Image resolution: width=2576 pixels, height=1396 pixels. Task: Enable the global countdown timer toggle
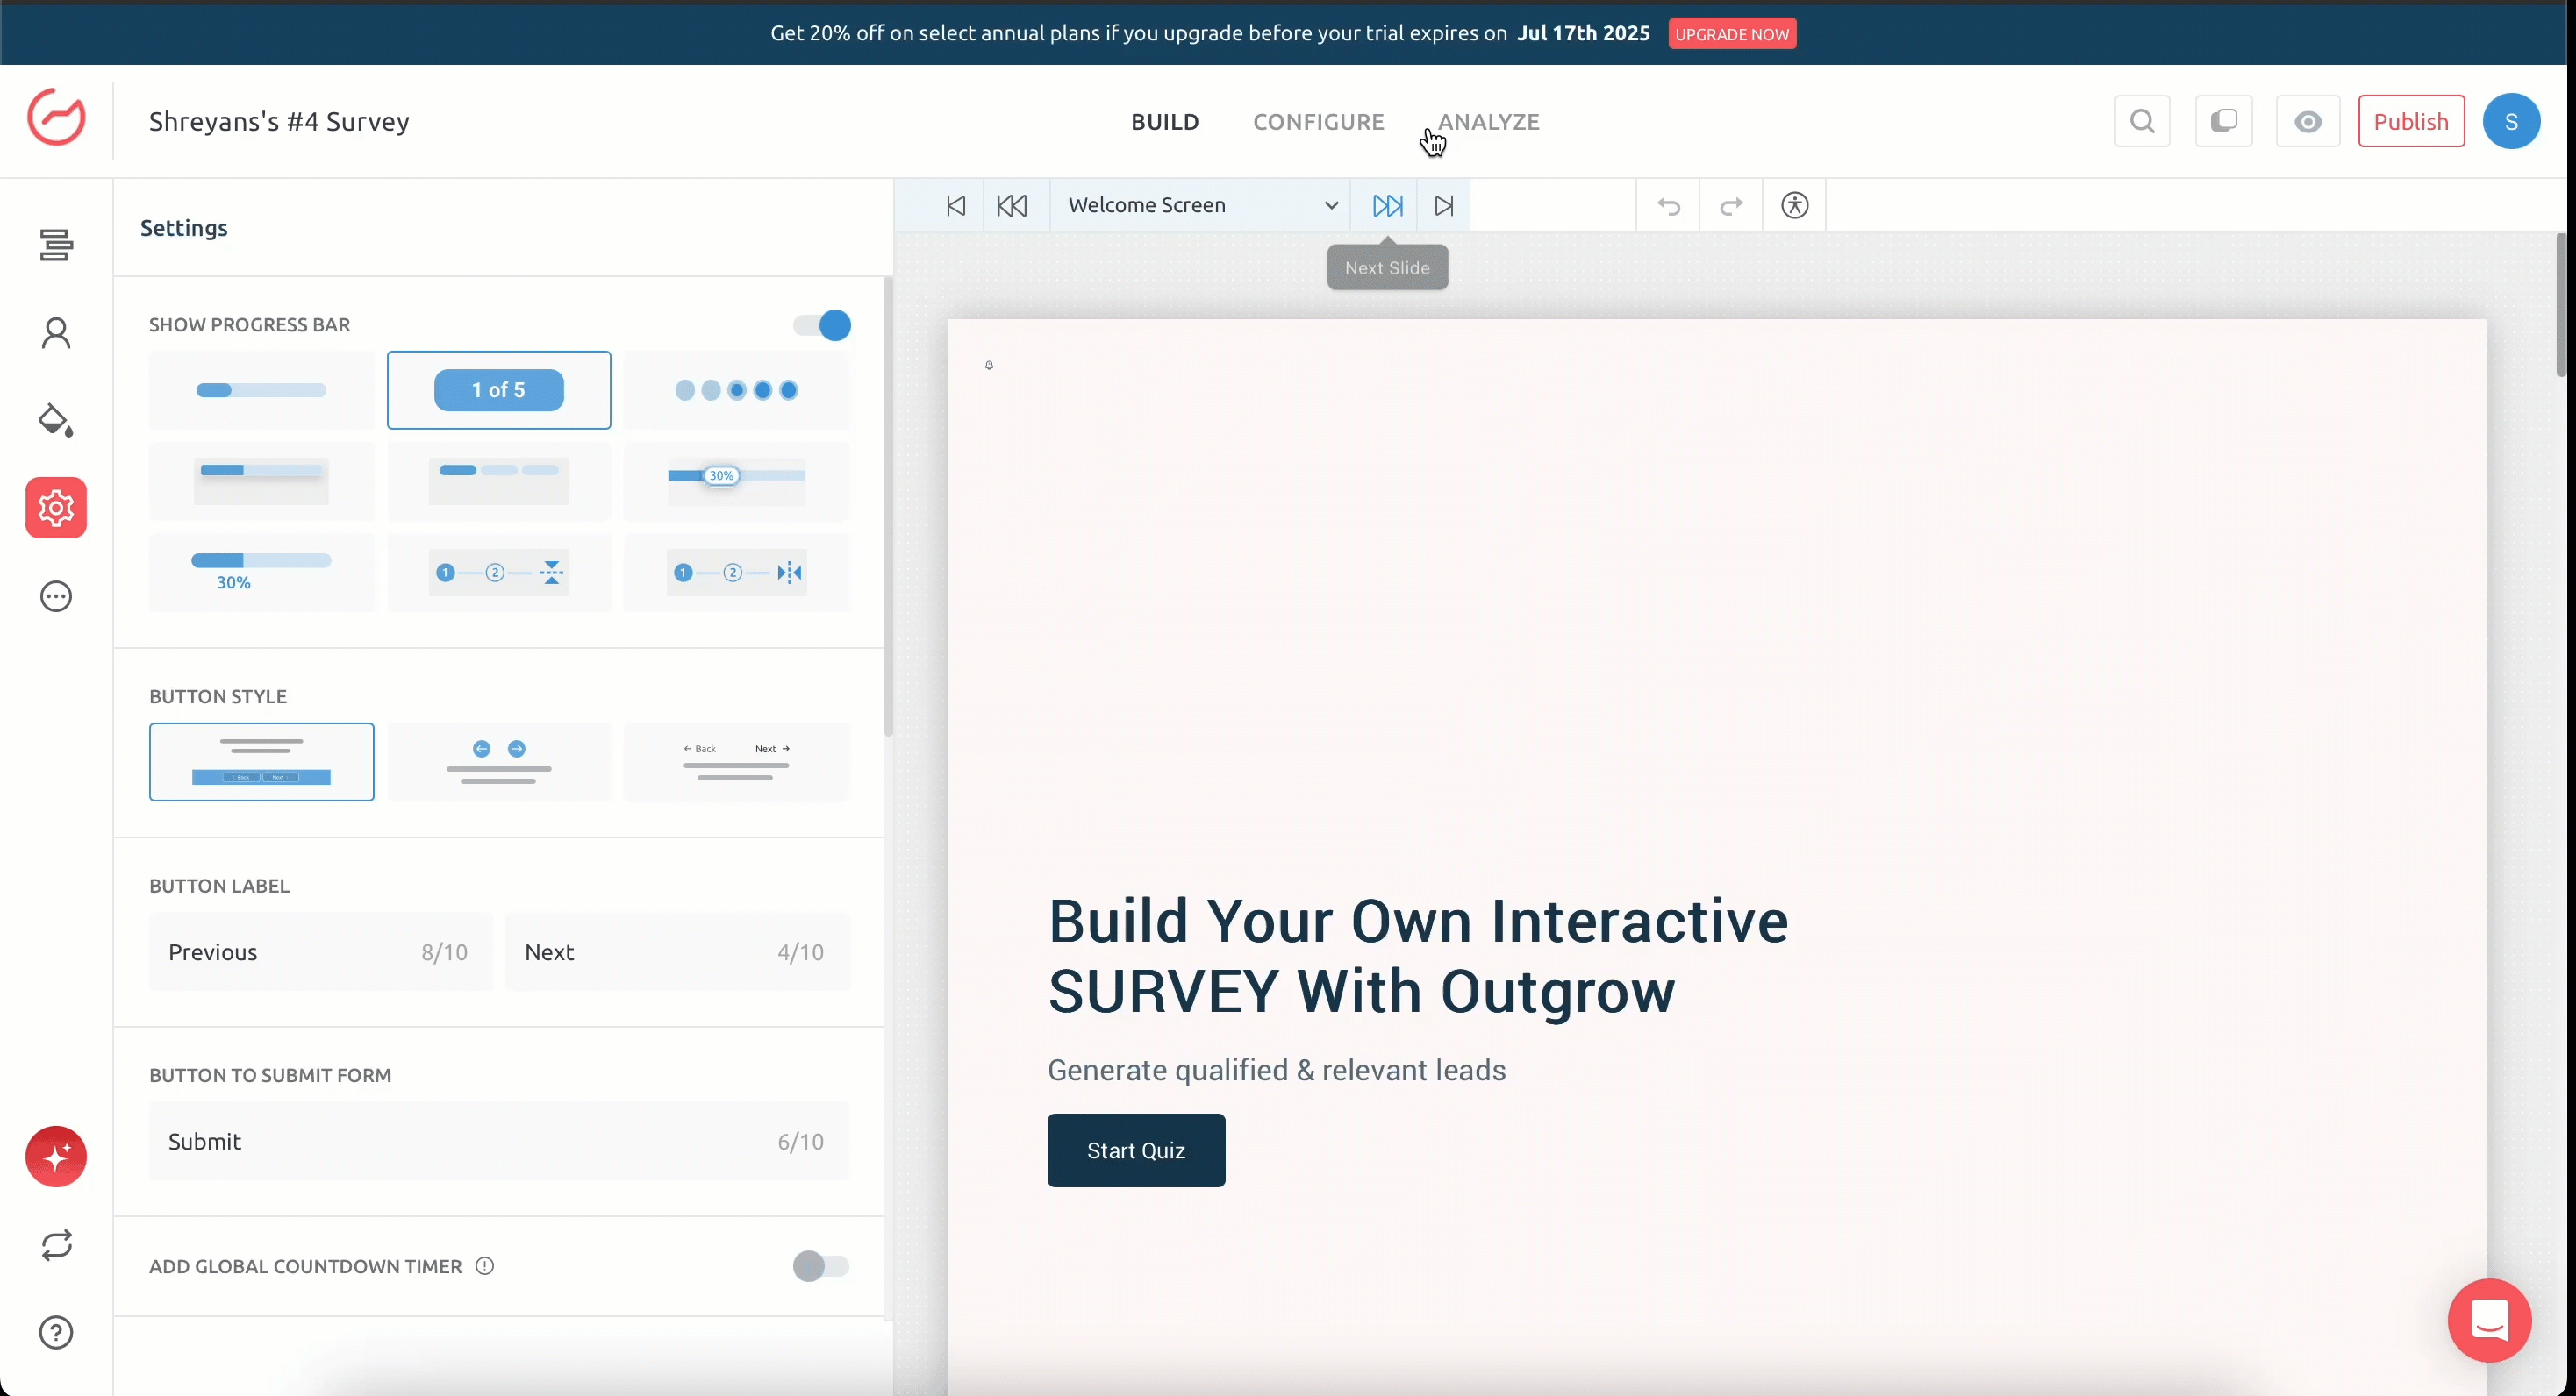pyautogui.click(x=820, y=1266)
